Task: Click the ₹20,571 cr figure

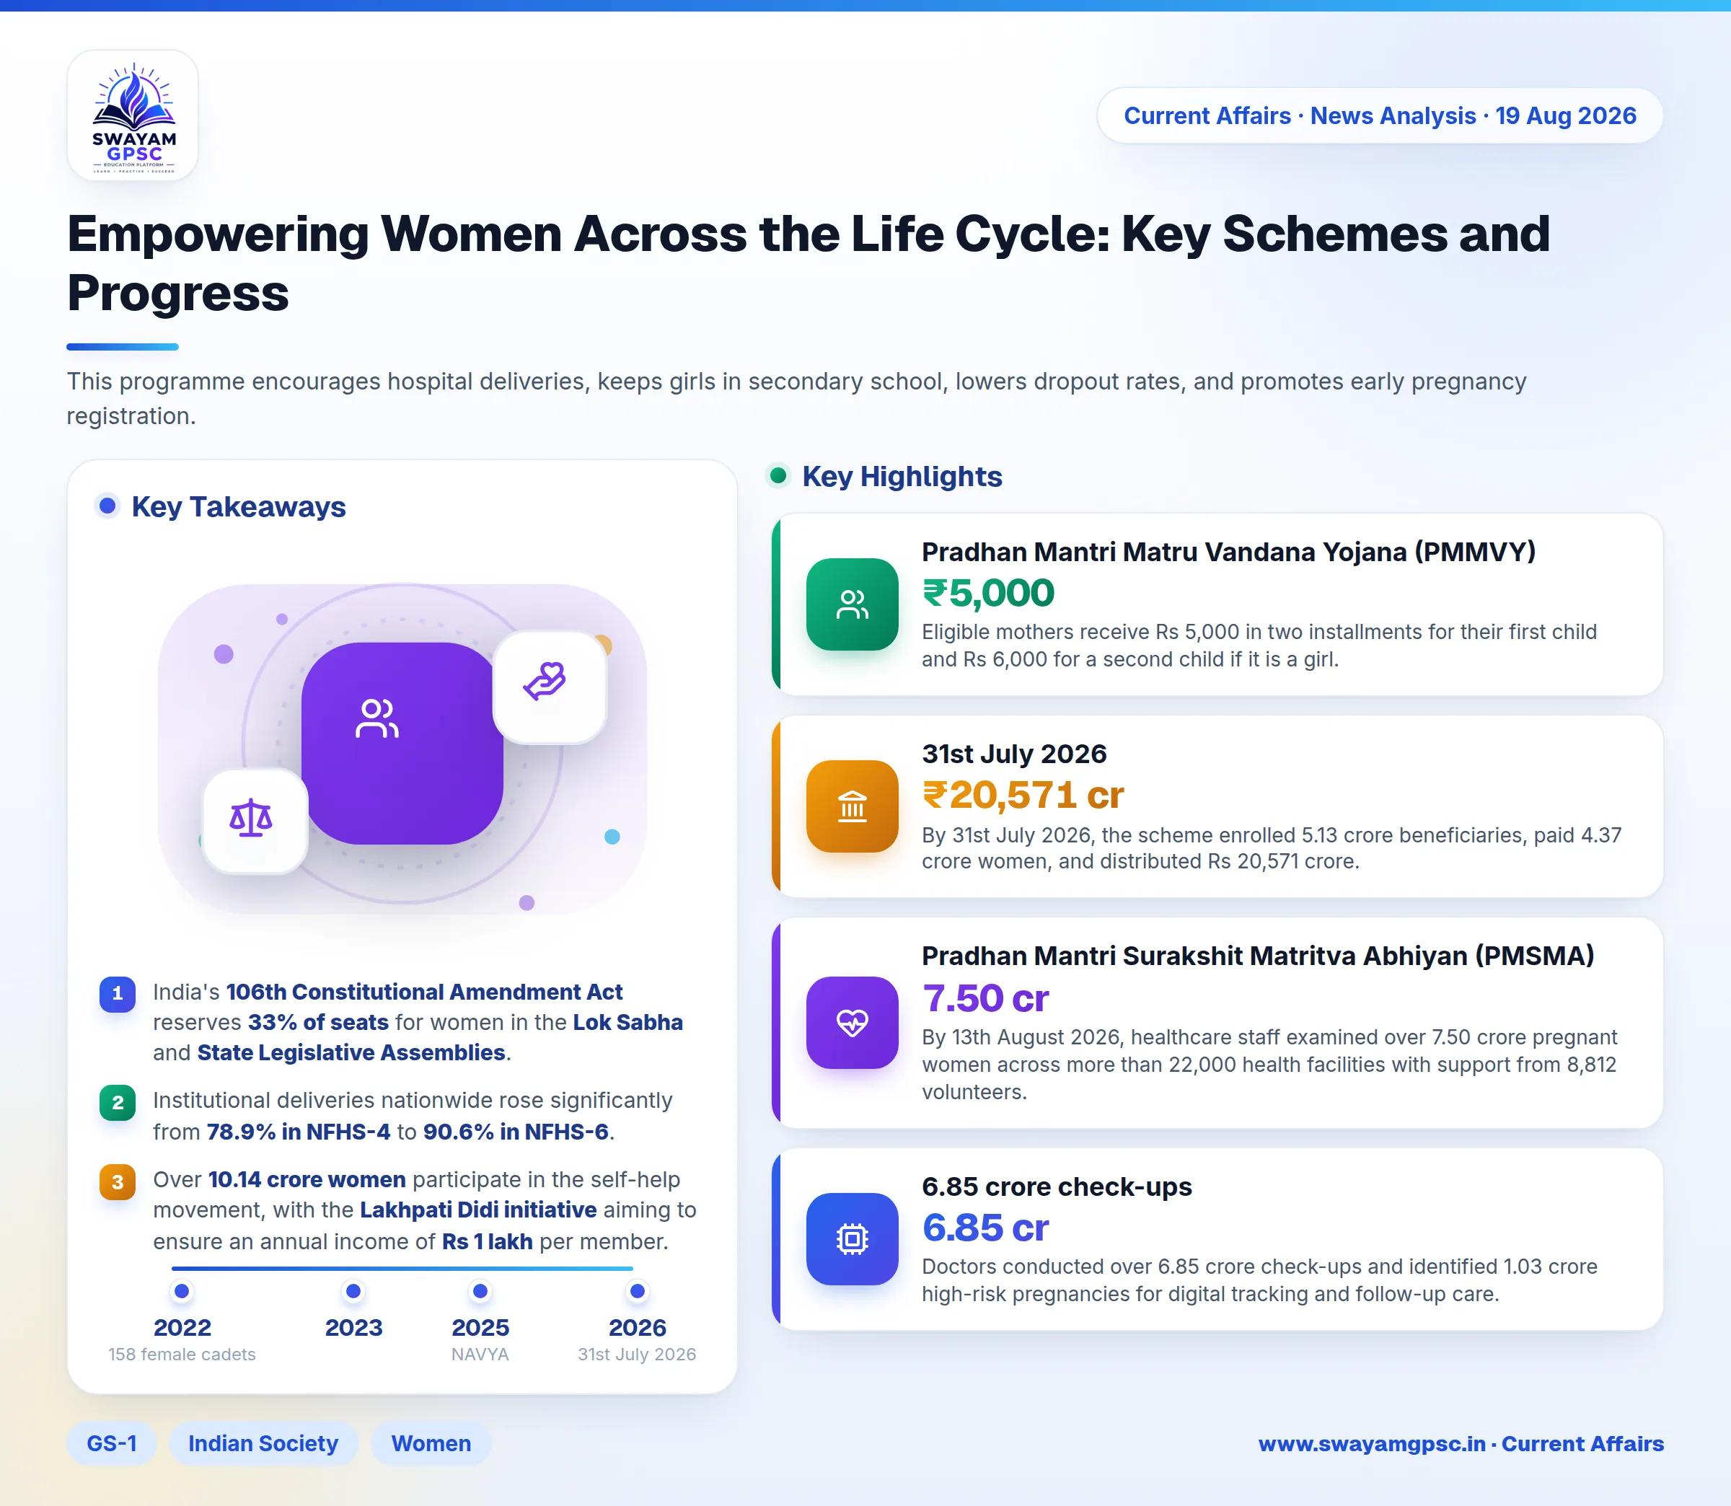Action: coord(1023,795)
